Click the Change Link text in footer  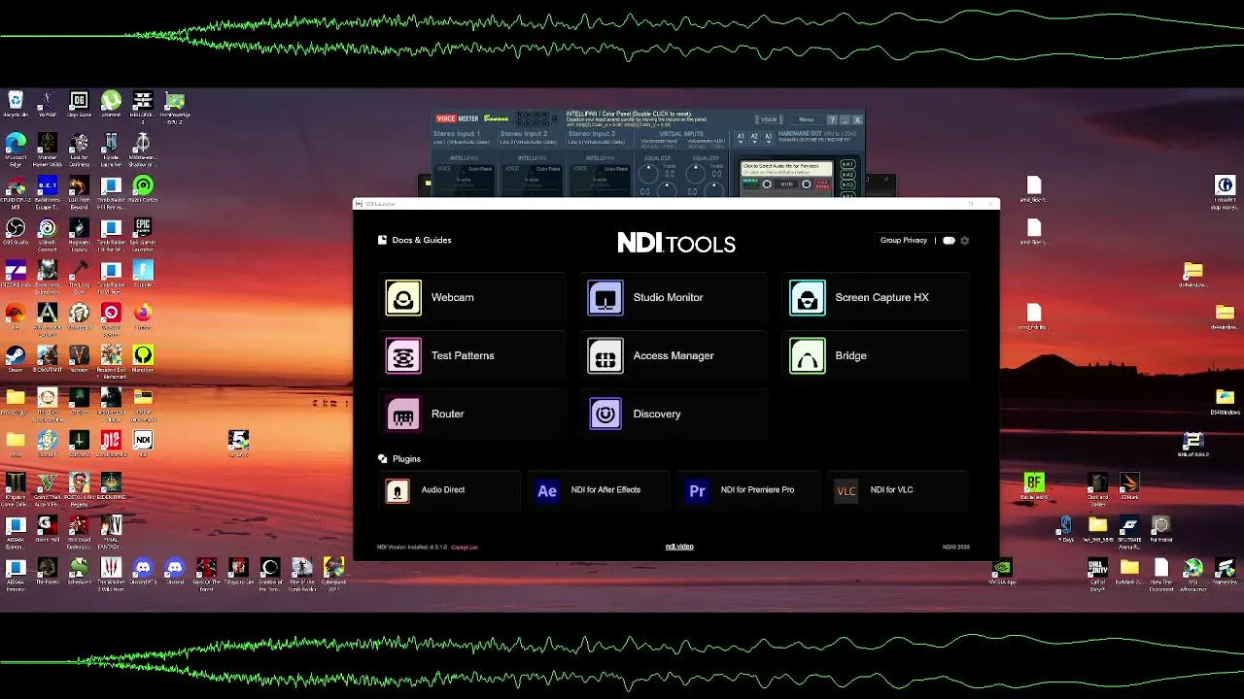(464, 547)
